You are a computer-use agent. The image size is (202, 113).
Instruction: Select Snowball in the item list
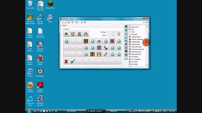[x=133, y=34]
